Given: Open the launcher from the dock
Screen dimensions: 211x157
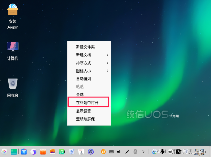Looking at the screenshot, I should pyautogui.click(x=4, y=152).
